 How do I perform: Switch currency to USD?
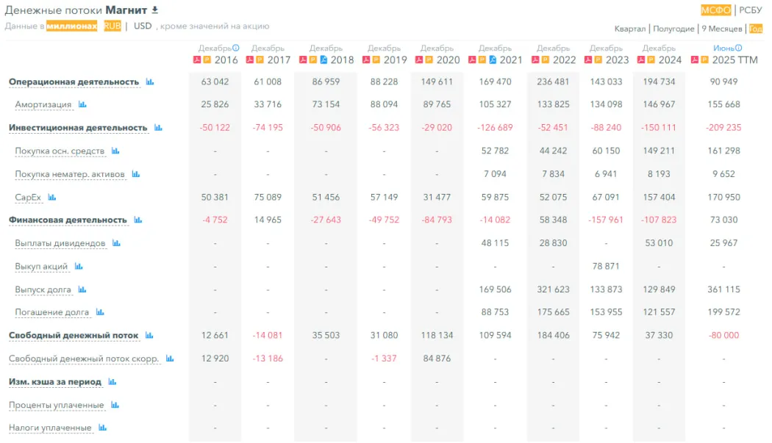(x=143, y=26)
